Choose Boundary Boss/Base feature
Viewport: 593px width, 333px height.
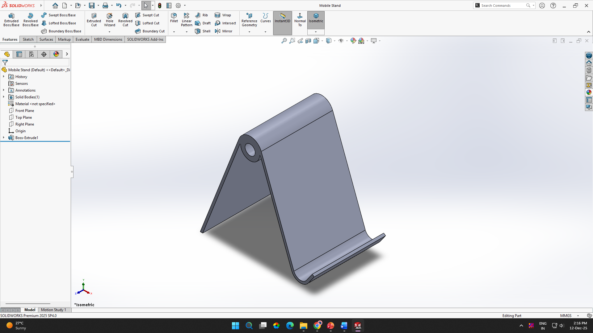[x=61, y=31]
